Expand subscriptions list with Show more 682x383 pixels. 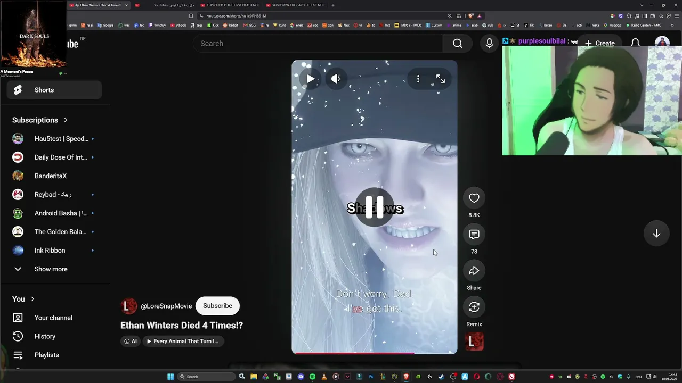click(54, 269)
